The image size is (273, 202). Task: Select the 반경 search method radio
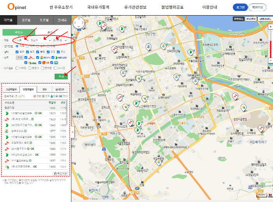coord(48,46)
